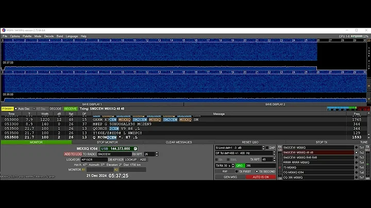The image size is (371, 208).
Task: Click SAVE DISPLAY 1 button
Action: point(92,104)
